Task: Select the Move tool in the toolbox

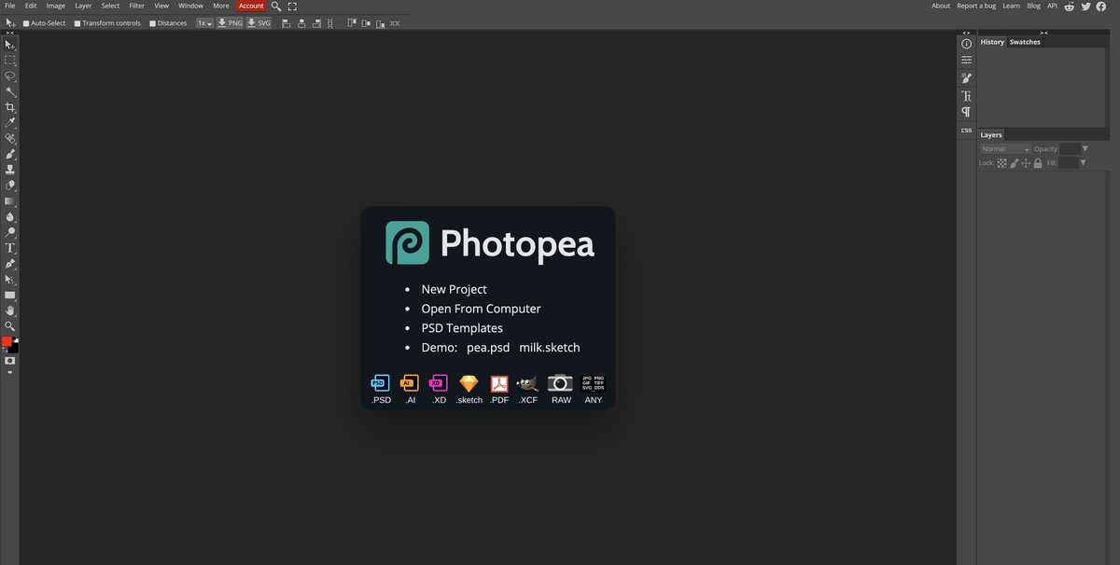Action: click(x=10, y=44)
